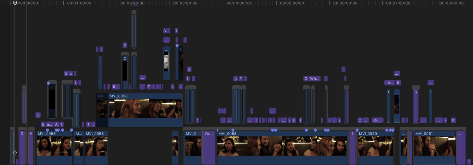The image size is (473, 165).
Task: Click ruler timecode 00:08:00:00
Action: (x=451, y=3)
